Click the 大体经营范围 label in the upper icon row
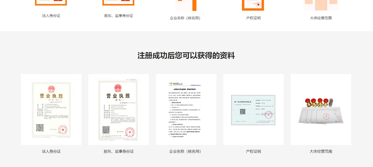 click(x=321, y=18)
